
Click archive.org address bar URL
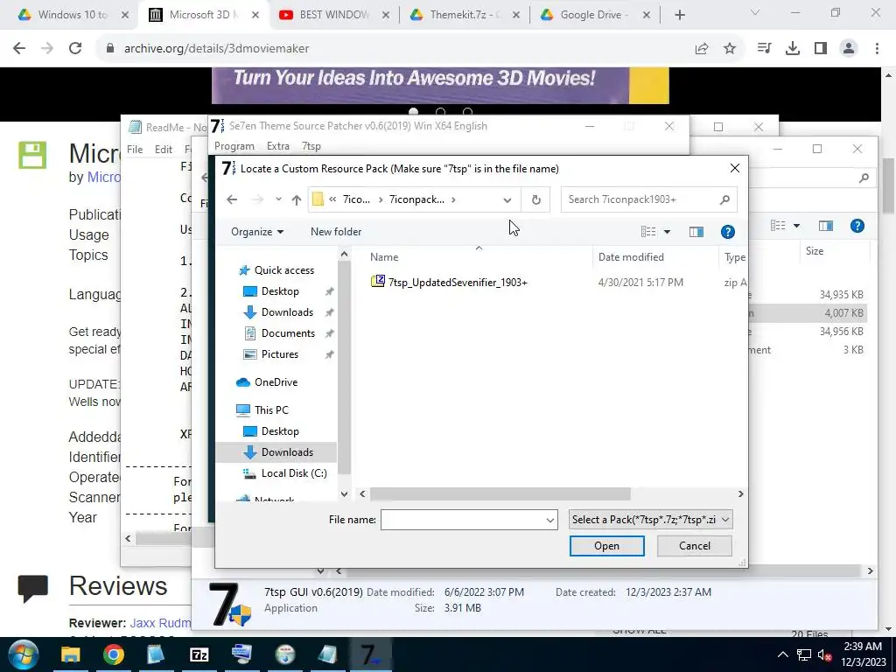217,49
